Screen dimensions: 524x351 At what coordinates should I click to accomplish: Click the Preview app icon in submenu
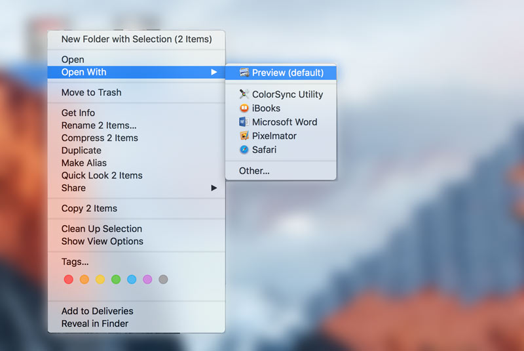pos(244,73)
